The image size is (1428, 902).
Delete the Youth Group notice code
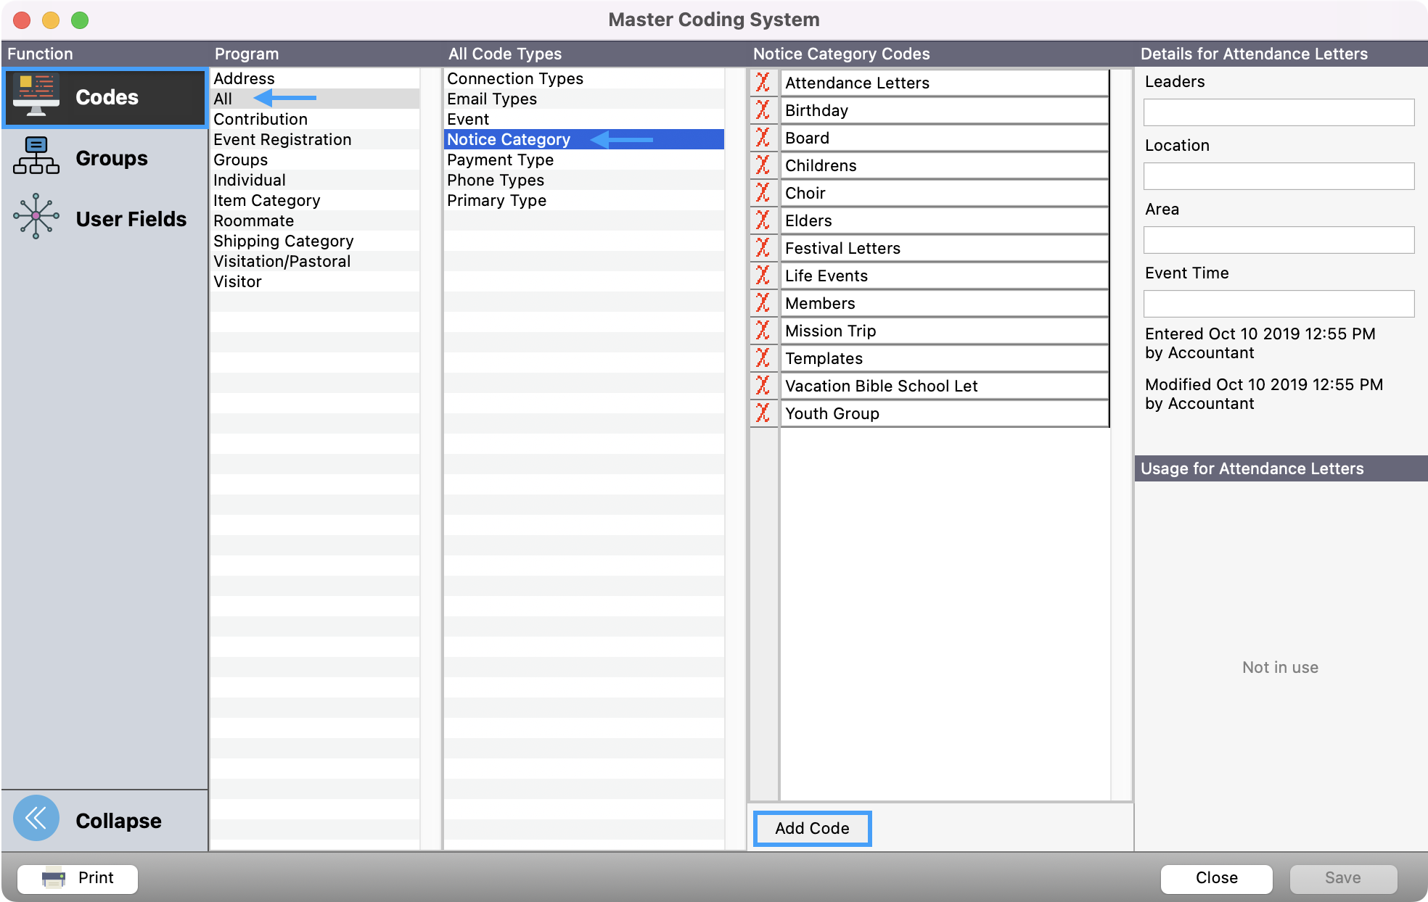763,413
